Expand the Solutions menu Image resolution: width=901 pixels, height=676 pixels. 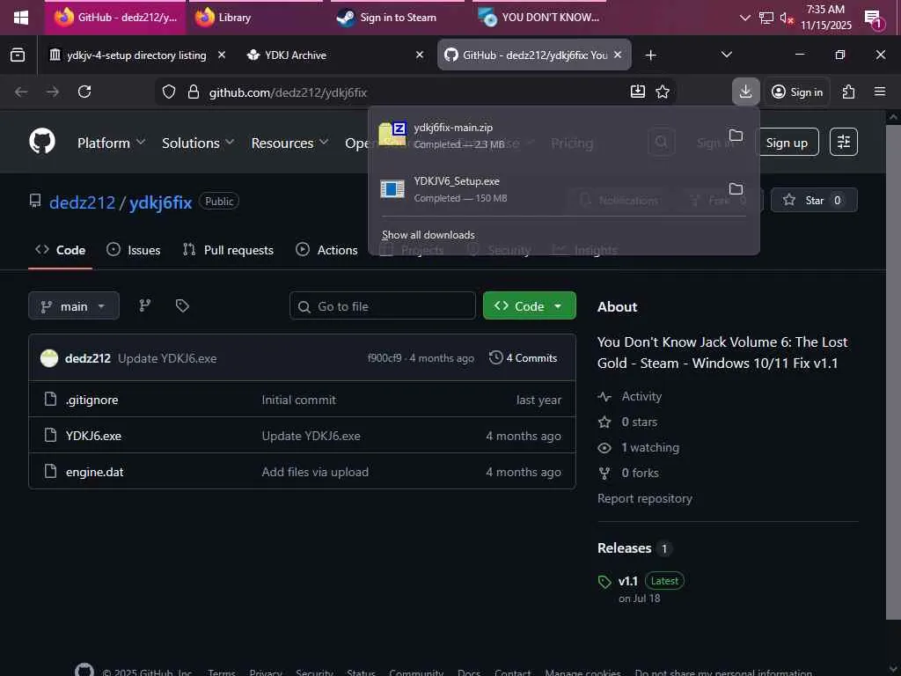(x=198, y=143)
